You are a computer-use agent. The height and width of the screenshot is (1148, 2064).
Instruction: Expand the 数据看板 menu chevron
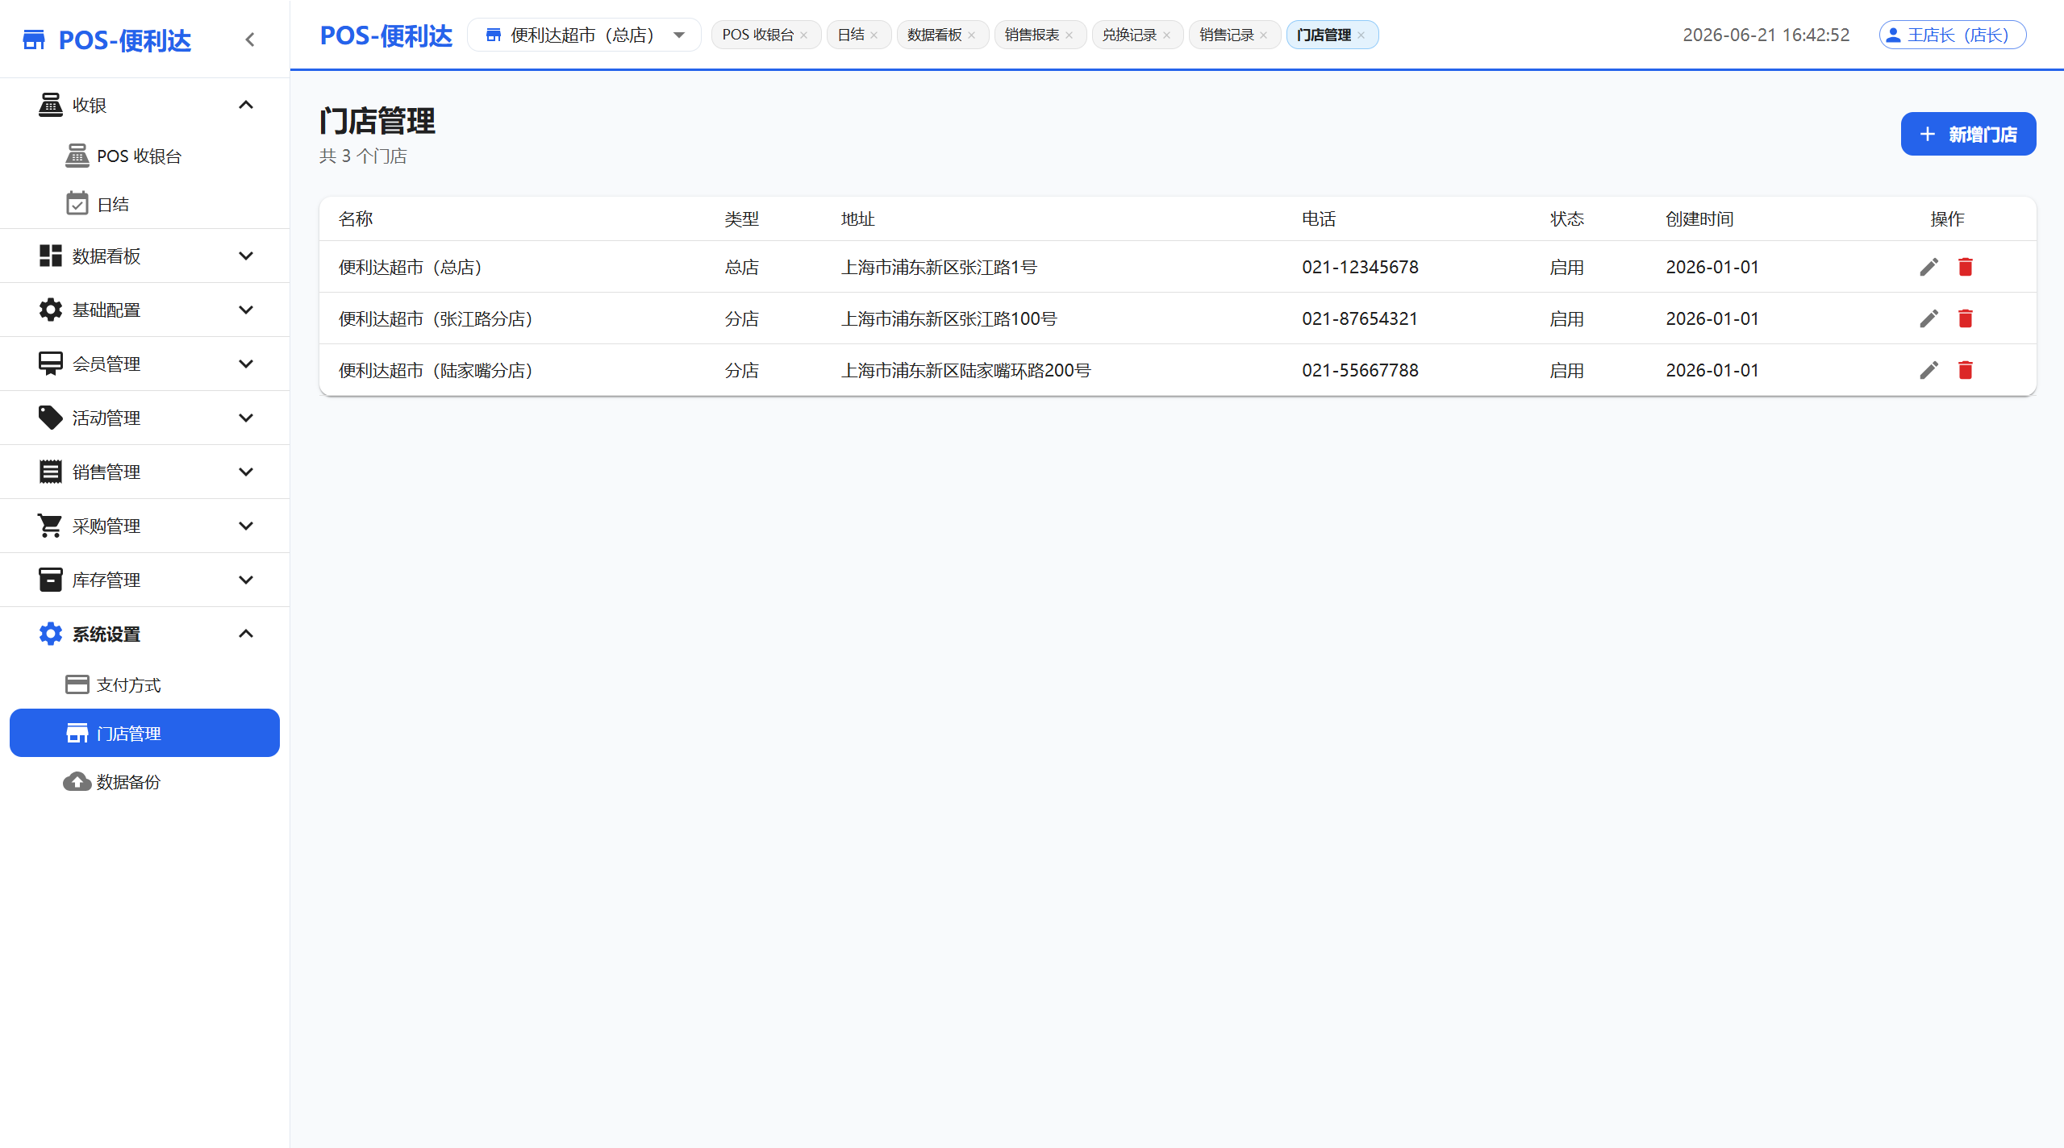(246, 256)
